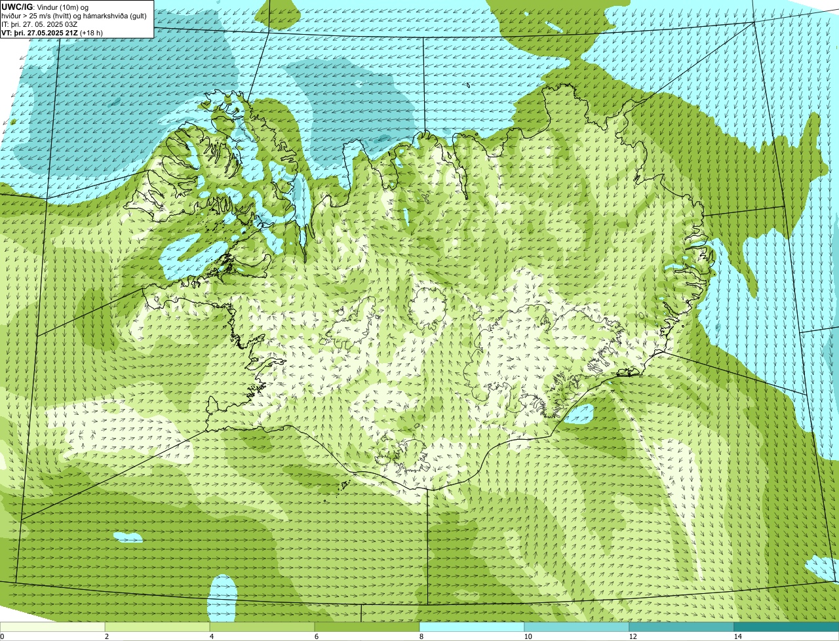Click the palest 0–2 m/s legend swatch
Screen dimensions: 839x641
[52, 627]
